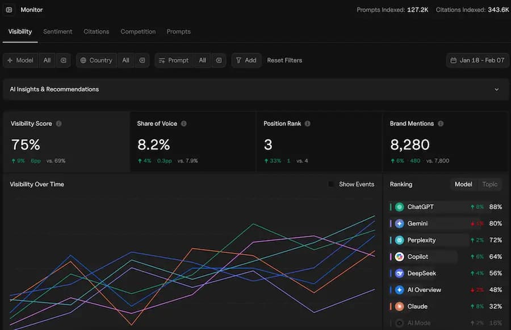511x330 pixels.
Task: Click the Add filter button
Action: (246, 60)
